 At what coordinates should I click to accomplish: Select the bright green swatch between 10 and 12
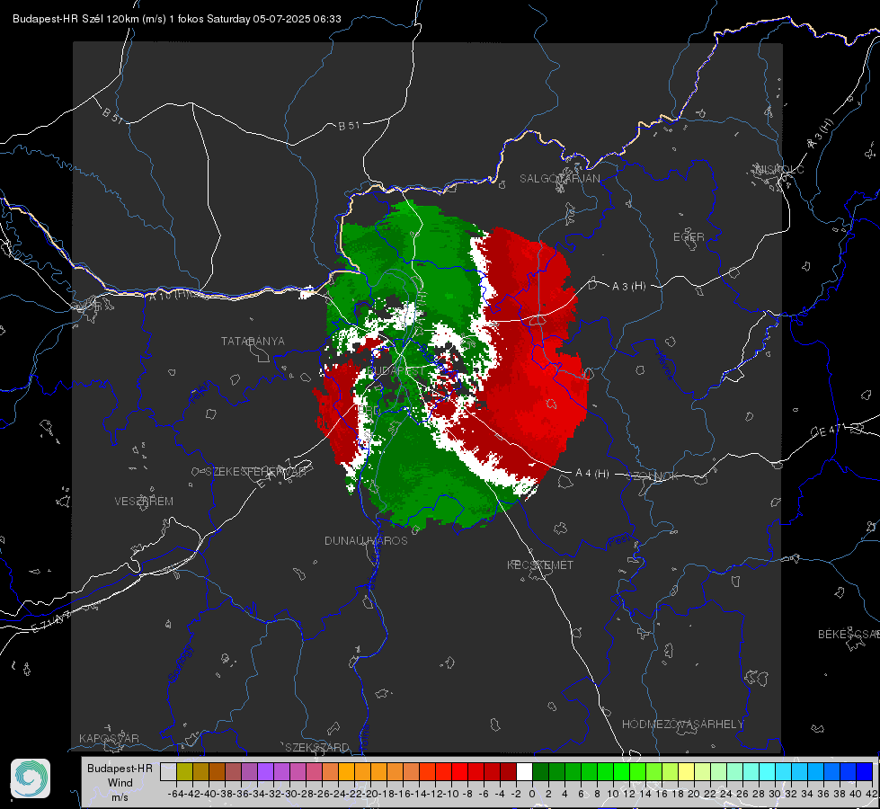621,772
